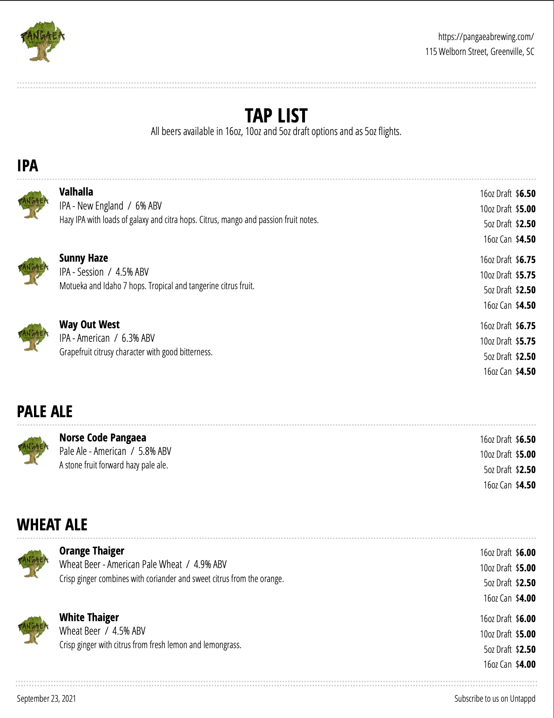Click the logo icon beside Valhalla
Image resolution: width=554 pixels, height=718 pixels.
pyautogui.click(x=33, y=204)
